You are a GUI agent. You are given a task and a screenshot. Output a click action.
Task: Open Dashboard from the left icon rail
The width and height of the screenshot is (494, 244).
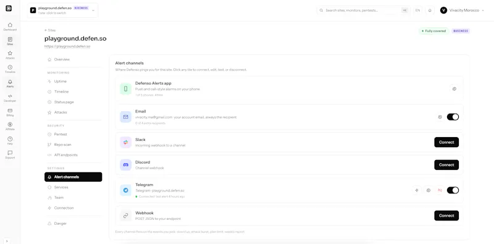pos(10,27)
